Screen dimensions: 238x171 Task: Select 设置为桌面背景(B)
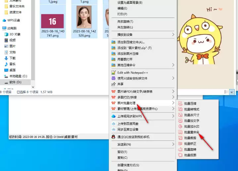pyautogui.click(x=143, y=3)
